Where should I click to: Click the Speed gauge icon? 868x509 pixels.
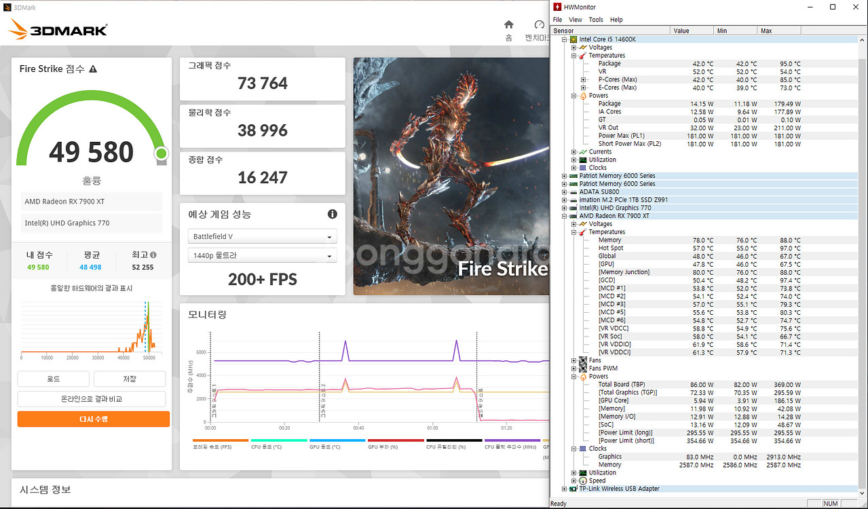[x=583, y=480]
